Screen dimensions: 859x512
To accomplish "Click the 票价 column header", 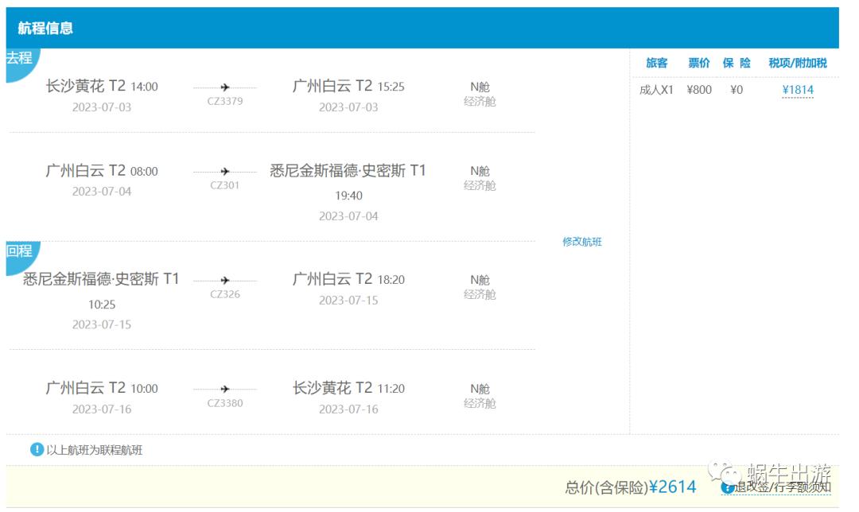I will pyautogui.click(x=697, y=62).
